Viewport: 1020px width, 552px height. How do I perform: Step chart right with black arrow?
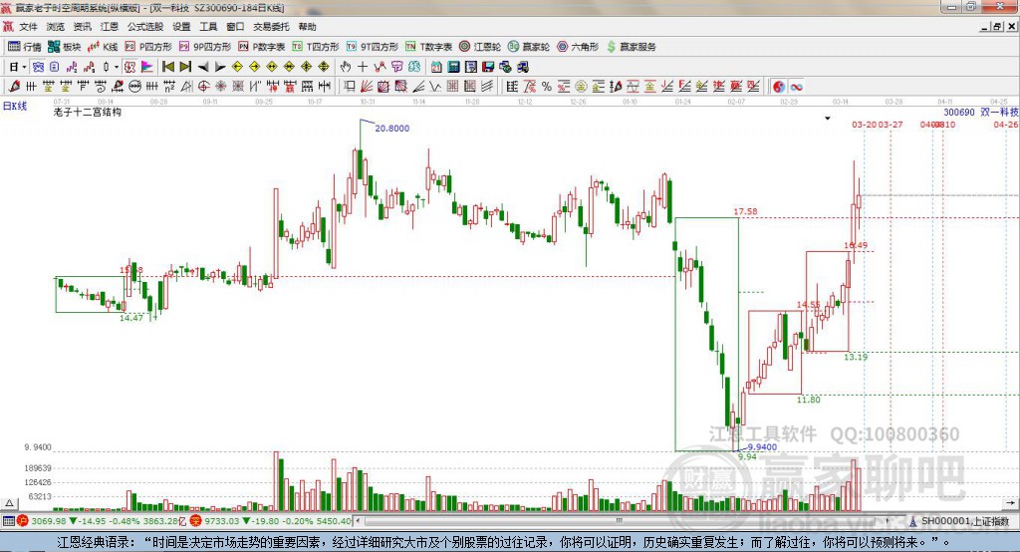point(220,67)
